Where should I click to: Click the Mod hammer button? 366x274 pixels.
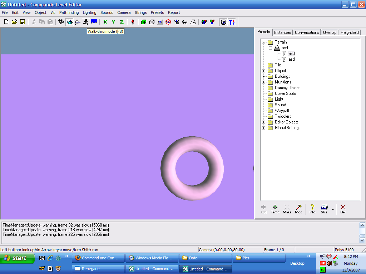pos(298,209)
